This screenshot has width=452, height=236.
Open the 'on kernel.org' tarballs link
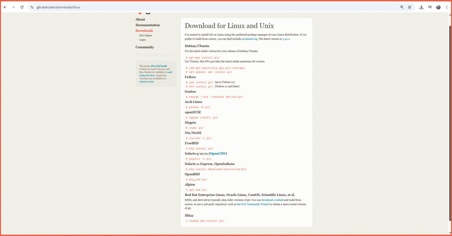pos(249,39)
